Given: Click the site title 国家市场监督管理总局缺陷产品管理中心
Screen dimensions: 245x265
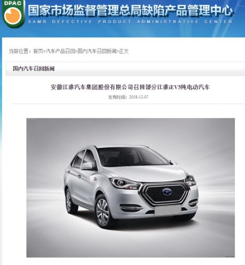Looking at the screenshot, I should click(x=131, y=11).
